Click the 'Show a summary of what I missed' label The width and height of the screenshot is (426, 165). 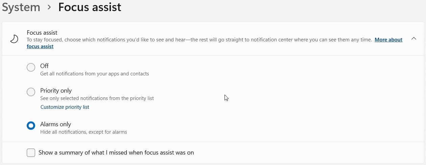point(116,153)
